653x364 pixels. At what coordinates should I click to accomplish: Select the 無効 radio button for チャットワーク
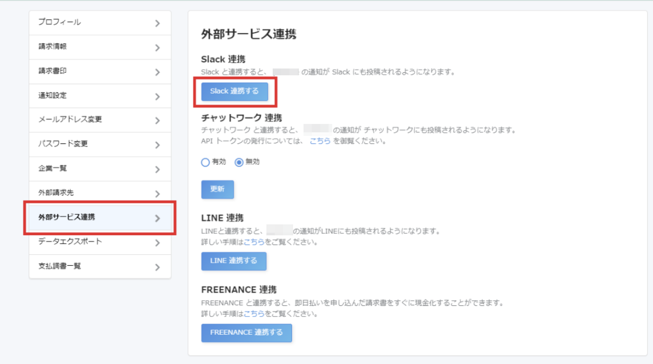[x=239, y=162]
